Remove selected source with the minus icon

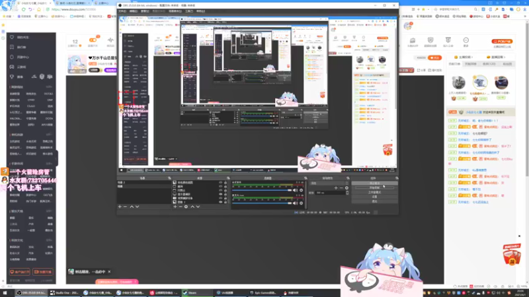tap(180, 207)
